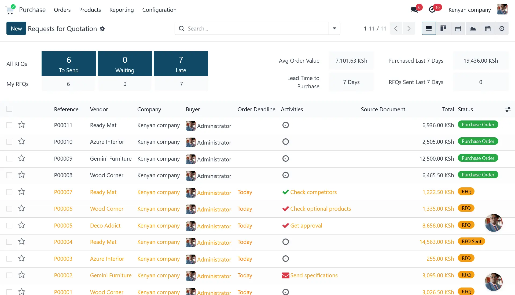Open the calendar view
Screen dimensions: 515x295
tap(488, 28)
